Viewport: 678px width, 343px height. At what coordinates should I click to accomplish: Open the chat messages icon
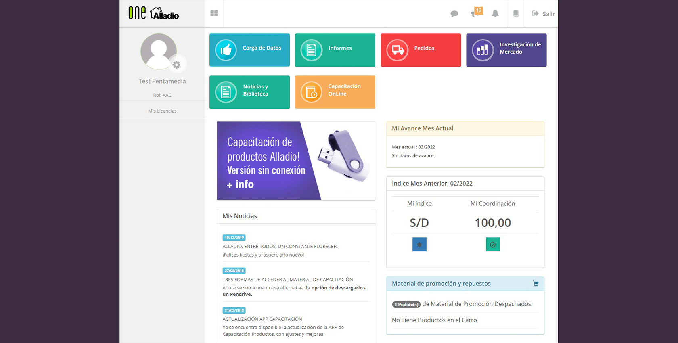pyautogui.click(x=454, y=14)
